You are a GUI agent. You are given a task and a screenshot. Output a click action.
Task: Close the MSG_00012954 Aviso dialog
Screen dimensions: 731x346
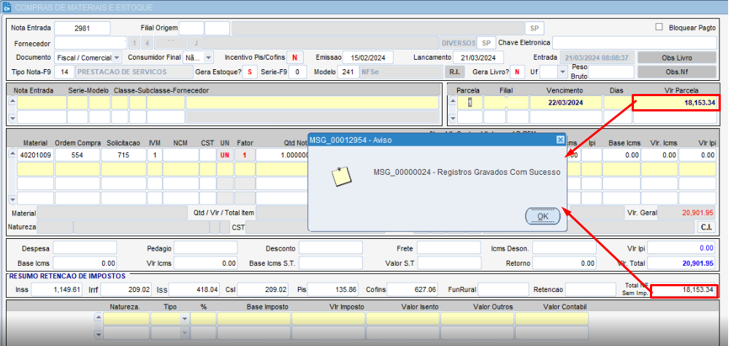click(560, 140)
